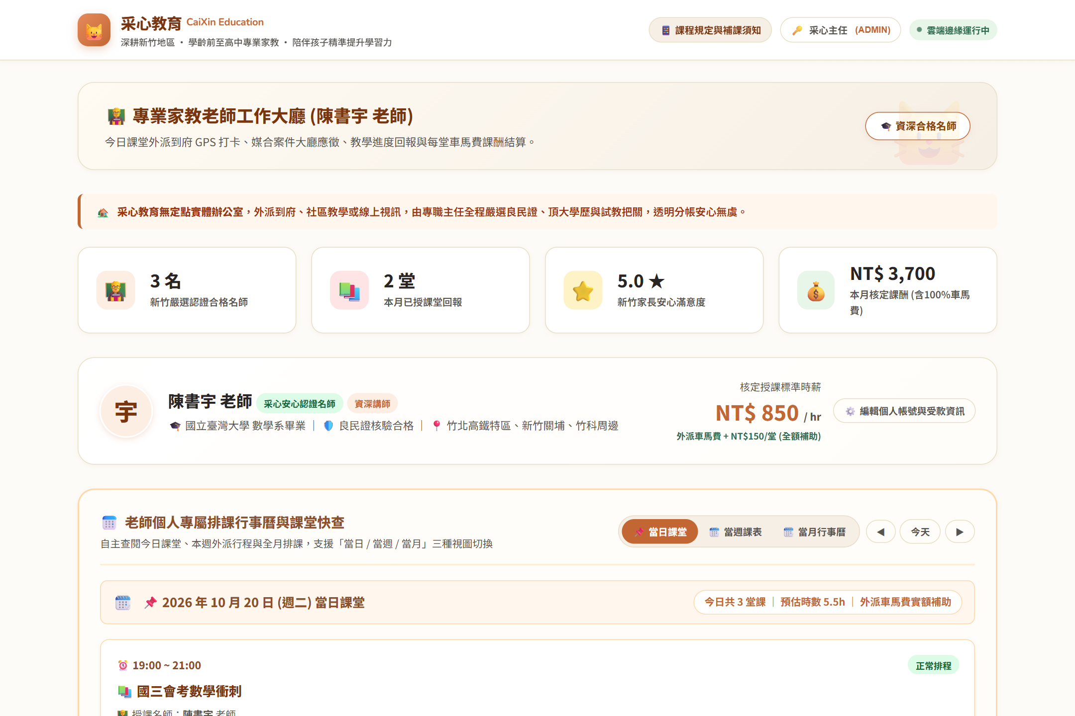Click the 正常排程 status badge
This screenshot has height=716, width=1075.
pyautogui.click(x=934, y=666)
